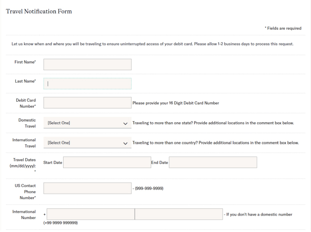Click the "Travel Notification Form" heading

[x=39, y=11]
